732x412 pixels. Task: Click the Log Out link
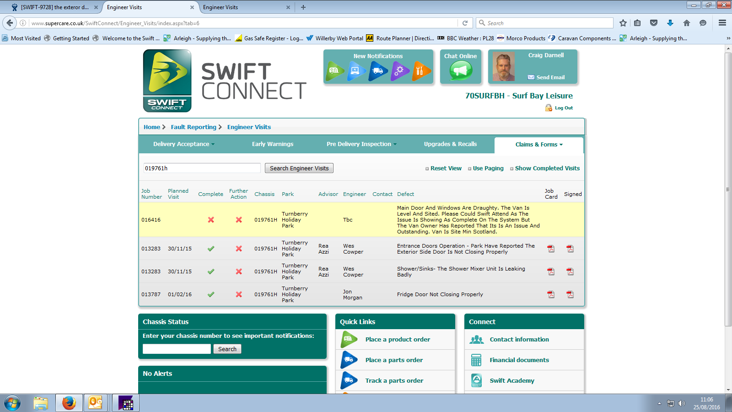(x=563, y=108)
